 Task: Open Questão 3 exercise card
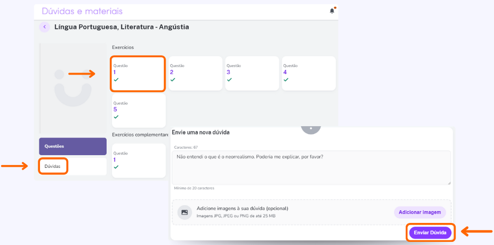252,74
